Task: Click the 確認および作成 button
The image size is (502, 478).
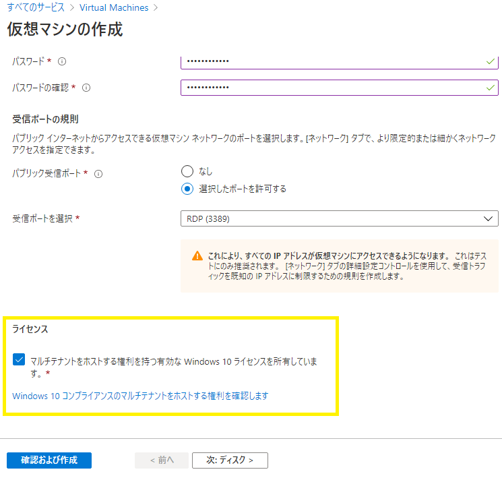Action: [49, 460]
